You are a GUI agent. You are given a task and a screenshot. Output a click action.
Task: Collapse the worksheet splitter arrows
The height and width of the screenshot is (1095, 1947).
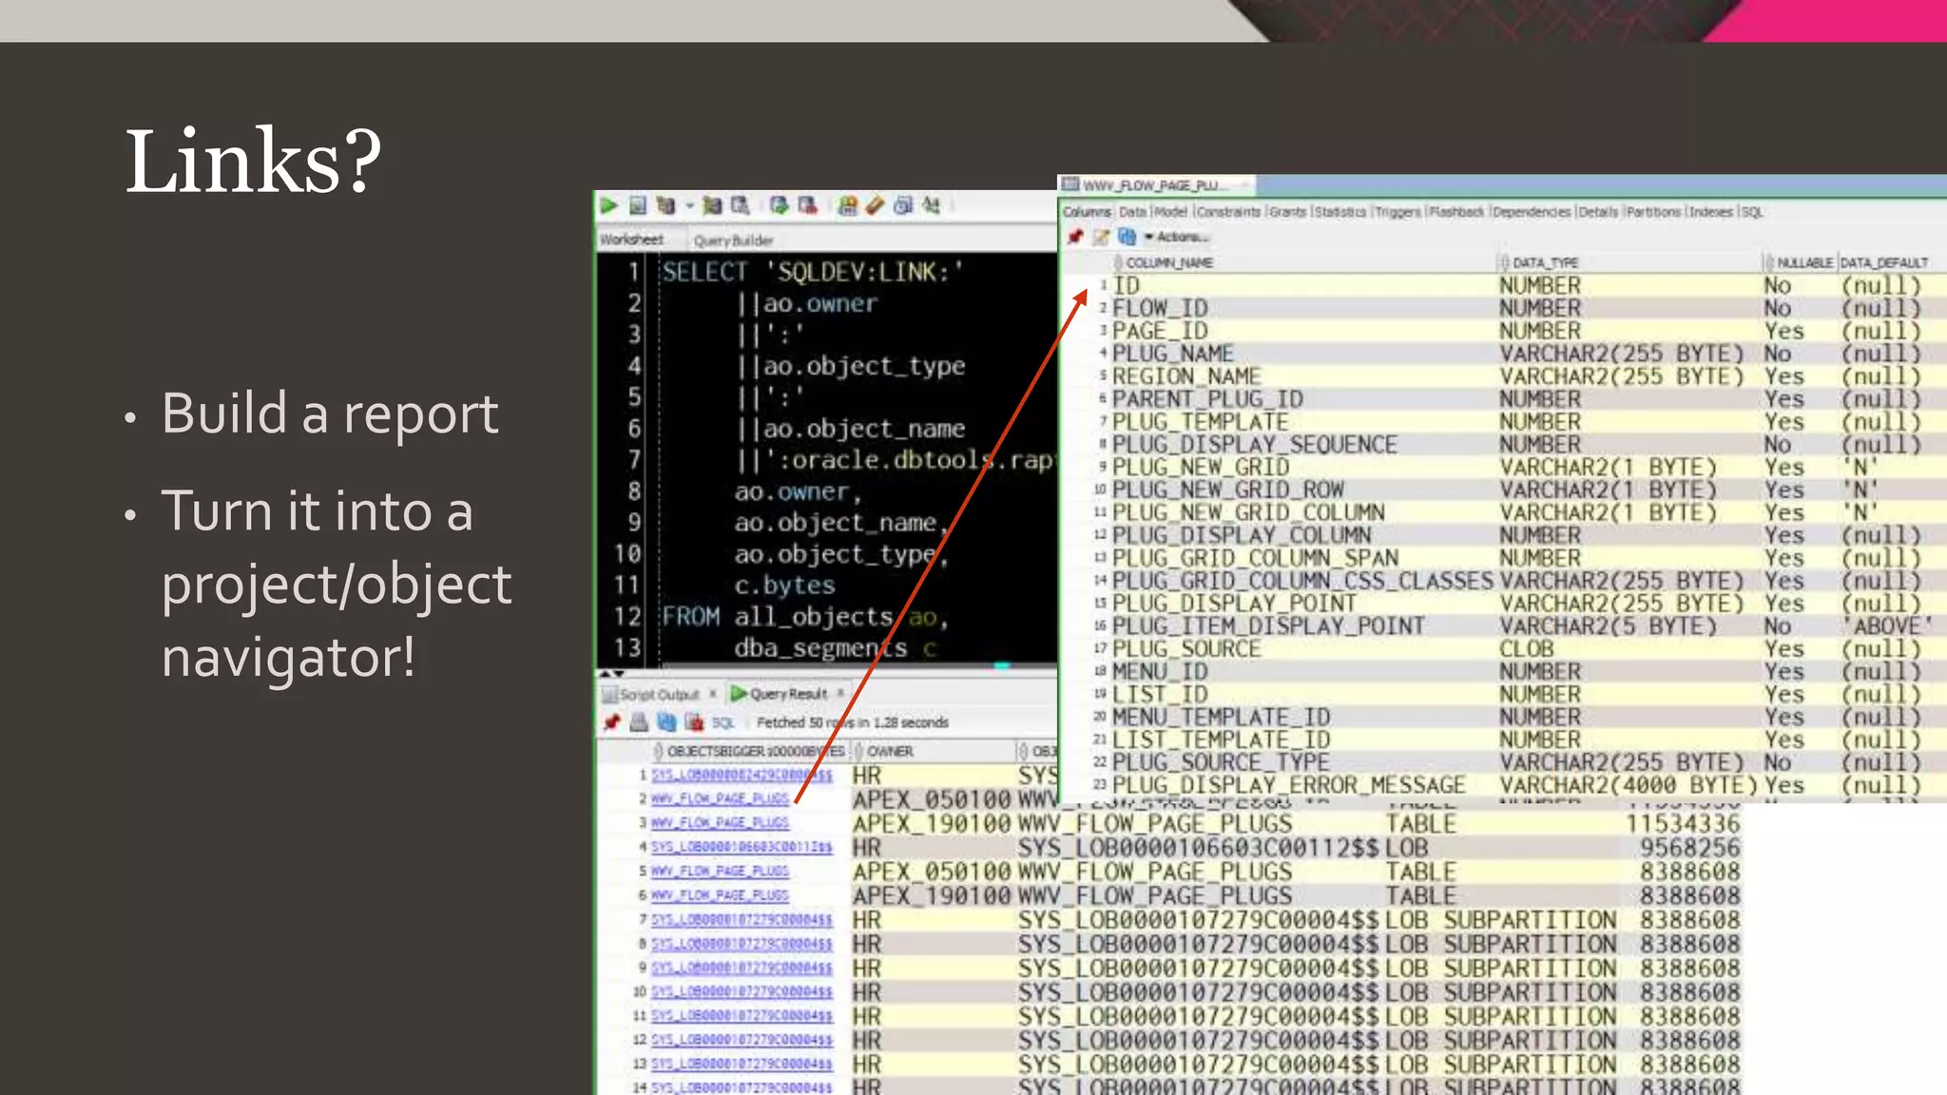pos(610,673)
